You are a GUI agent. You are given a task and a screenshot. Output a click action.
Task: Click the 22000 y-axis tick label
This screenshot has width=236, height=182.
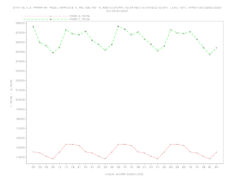(x=20, y=81)
